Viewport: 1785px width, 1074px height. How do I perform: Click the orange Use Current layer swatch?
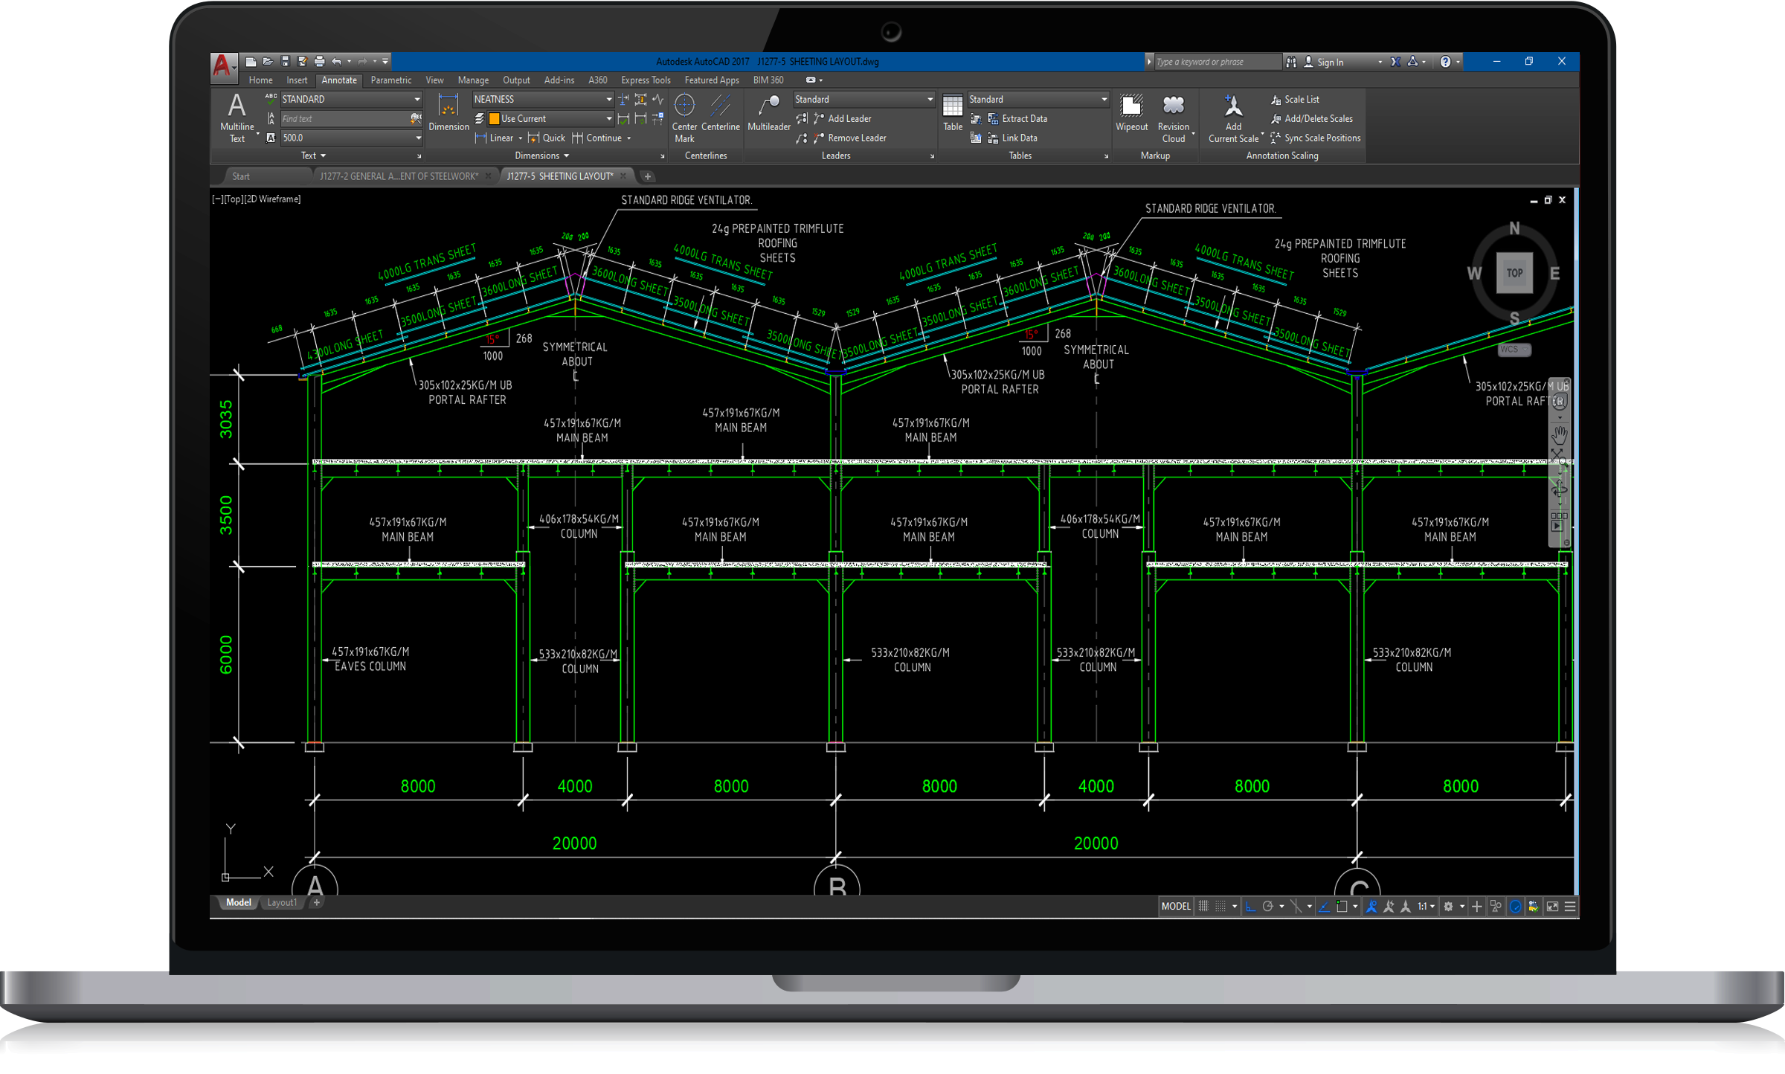click(x=494, y=119)
